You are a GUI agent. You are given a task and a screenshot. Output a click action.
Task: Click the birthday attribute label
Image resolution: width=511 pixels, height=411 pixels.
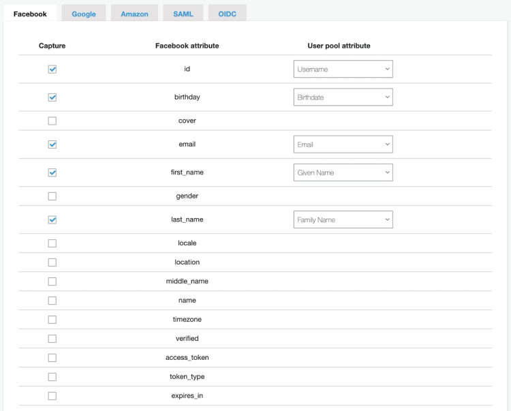(187, 97)
